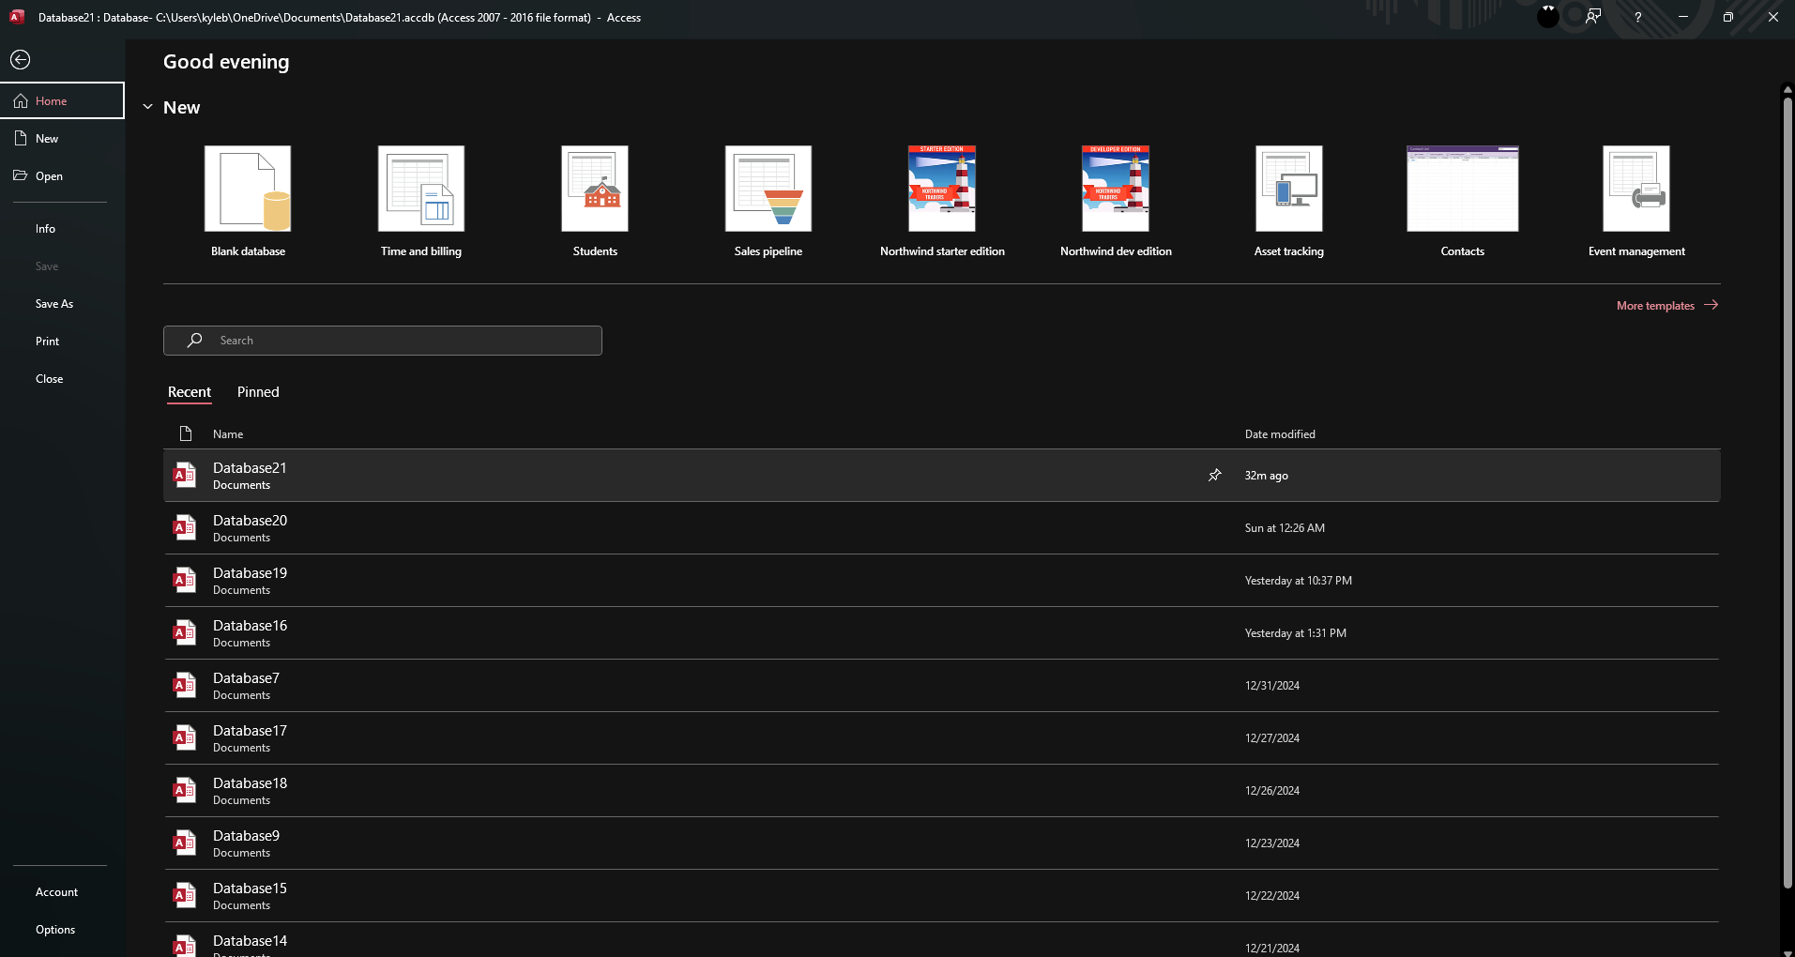Click the Database21 file icon in list

[185, 476]
